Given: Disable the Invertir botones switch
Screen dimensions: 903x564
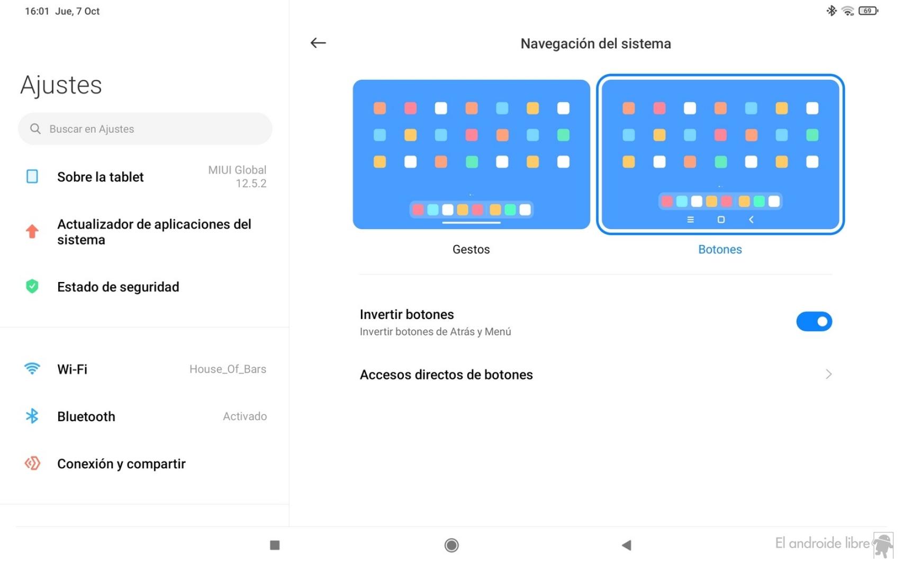Looking at the screenshot, I should (814, 321).
